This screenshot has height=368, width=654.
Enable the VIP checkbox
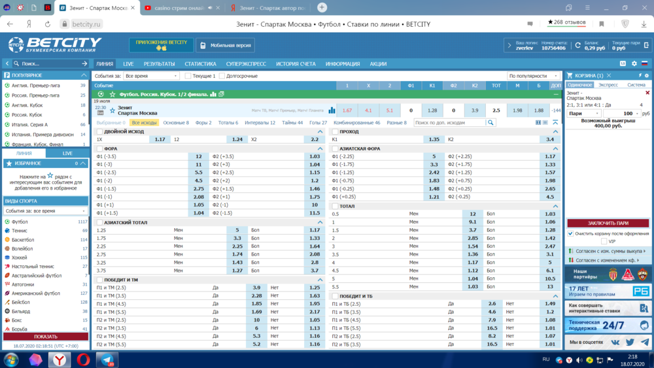[604, 241]
